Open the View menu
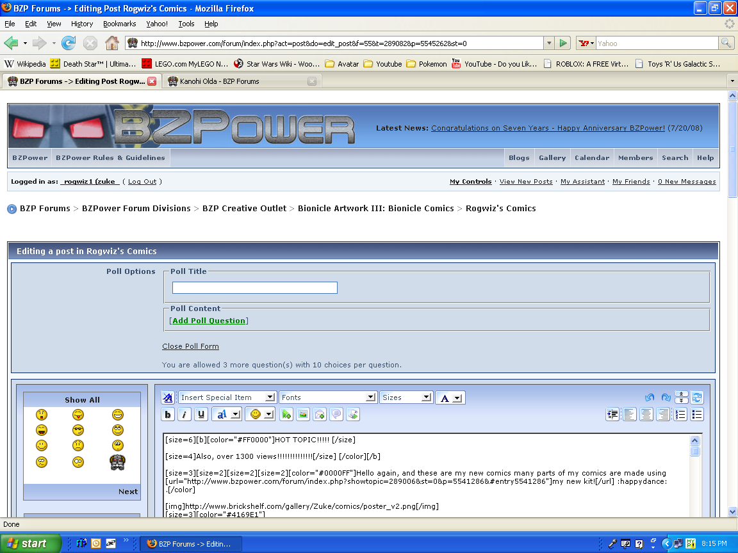 click(54, 24)
